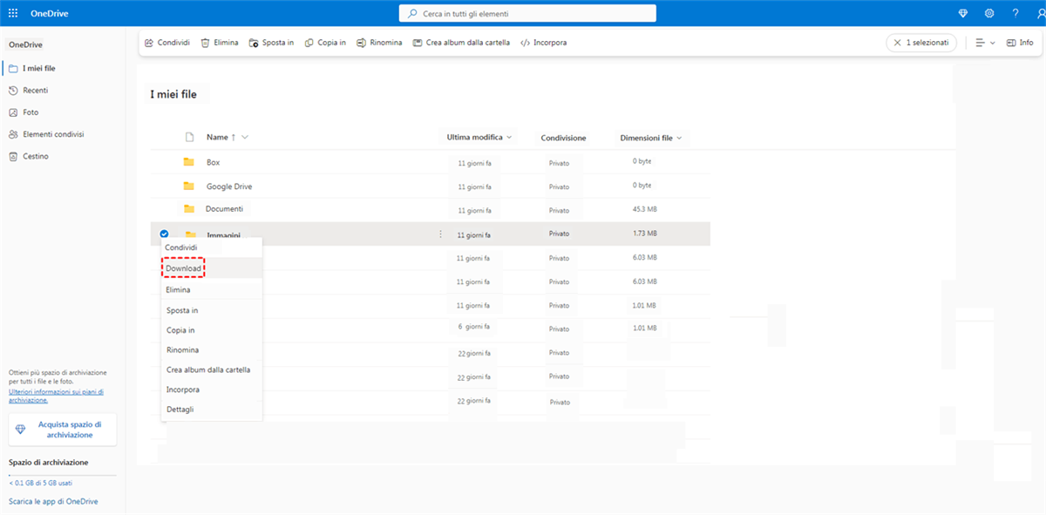Click the help question mark icon
The width and height of the screenshot is (1046, 515).
pyautogui.click(x=1015, y=14)
